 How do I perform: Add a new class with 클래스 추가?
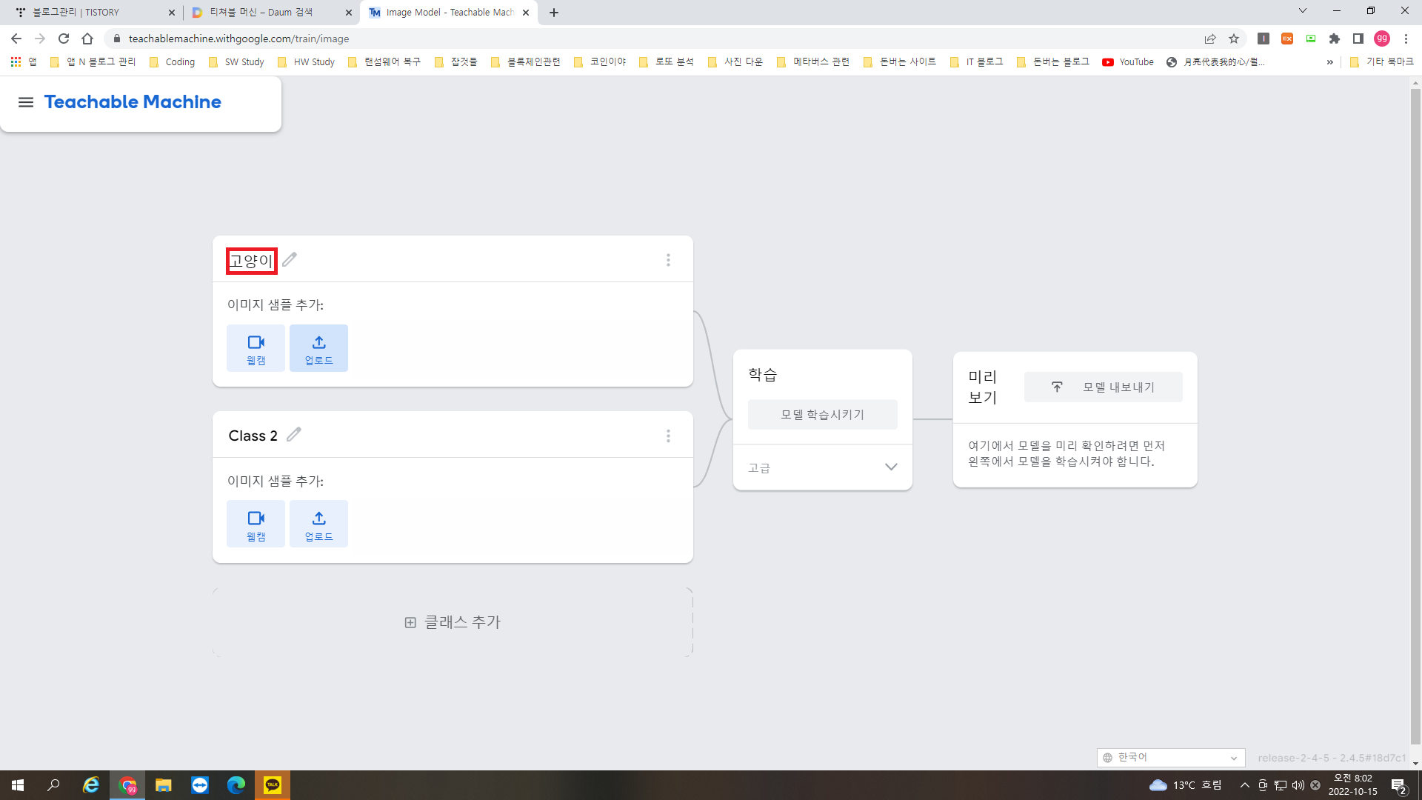453,622
